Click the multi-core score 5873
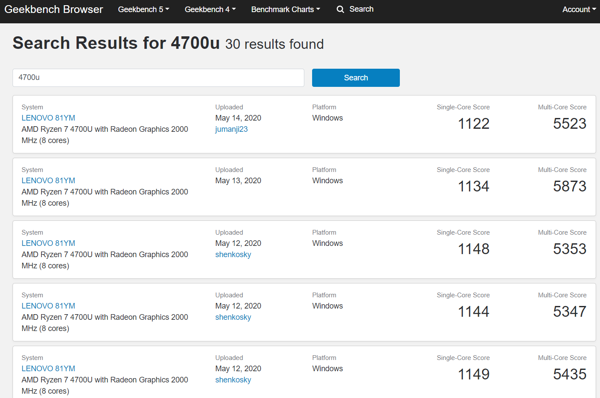 coord(570,187)
